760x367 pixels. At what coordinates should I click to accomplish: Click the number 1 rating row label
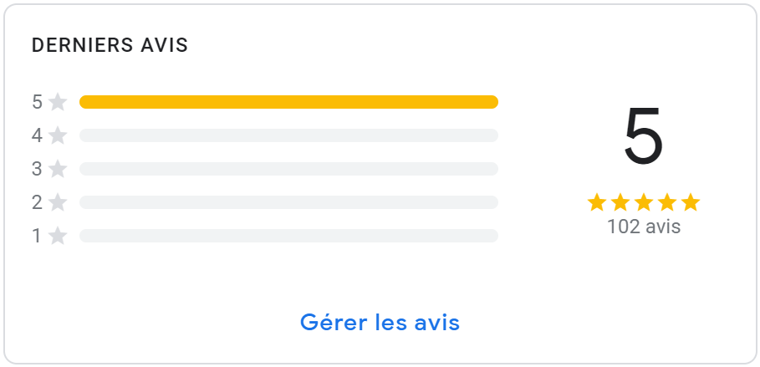(x=37, y=236)
